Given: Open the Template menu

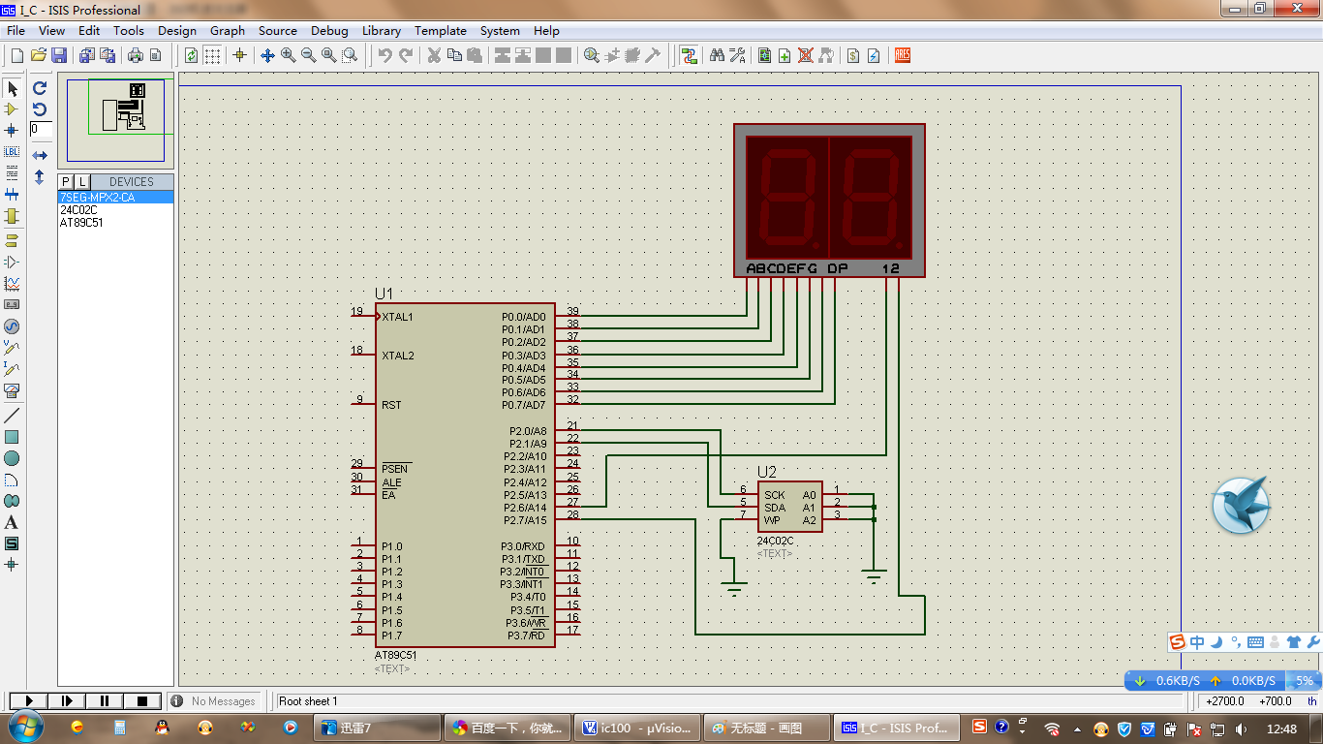Looking at the screenshot, I should point(441,30).
